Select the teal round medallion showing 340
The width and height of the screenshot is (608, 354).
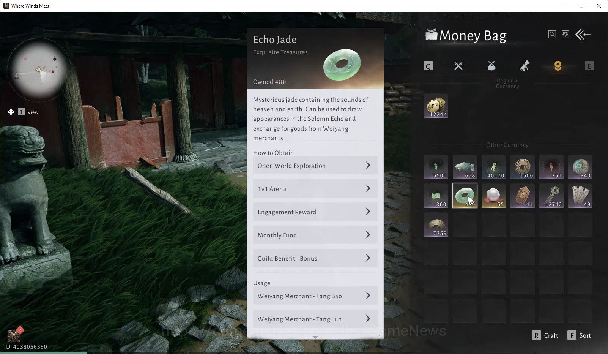580,167
